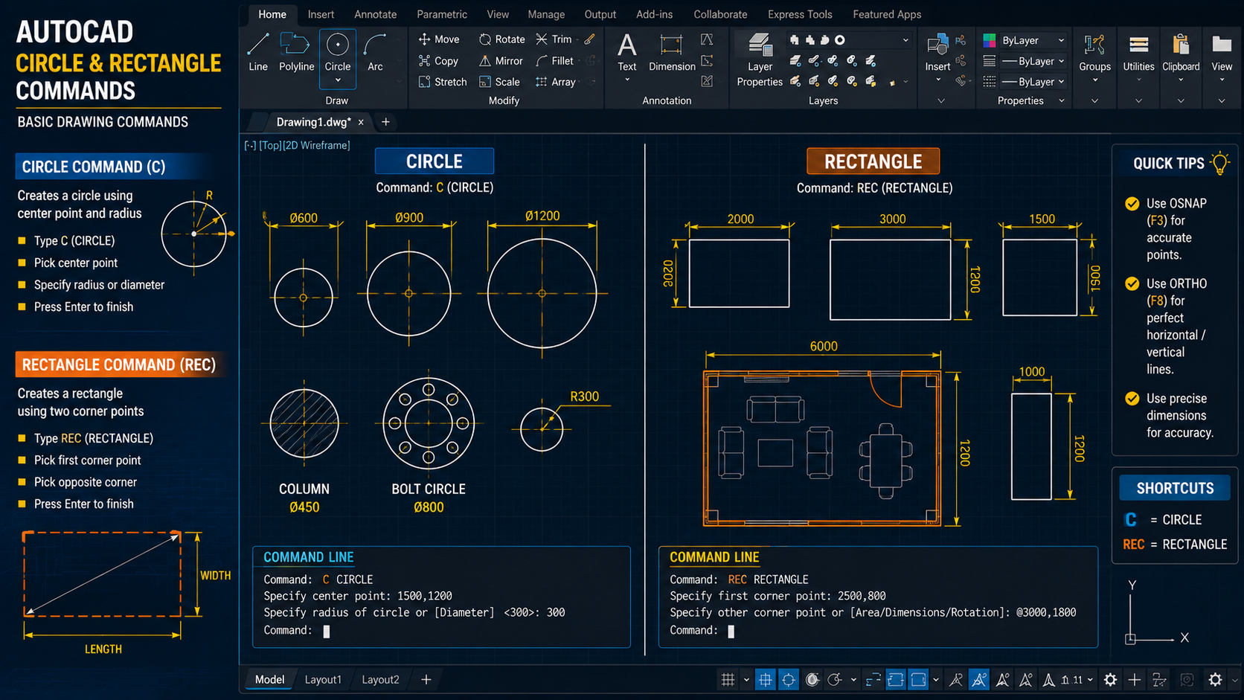Image resolution: width=1244 pixels, height=700 pixels.
Task: Select the Fillet tool
Action: [x=554, y=61]
